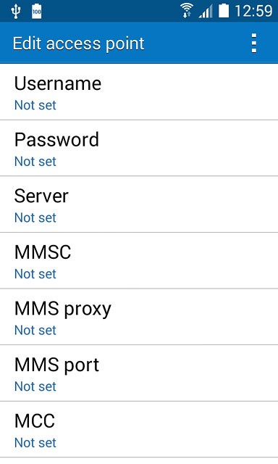Tap "Not set" value under Password
The width and height of the screenshot is (278, 464).
coord(35,161)
